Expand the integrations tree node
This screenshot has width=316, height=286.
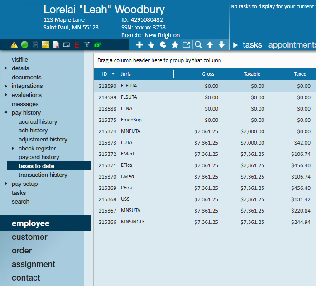pos(6,86)
